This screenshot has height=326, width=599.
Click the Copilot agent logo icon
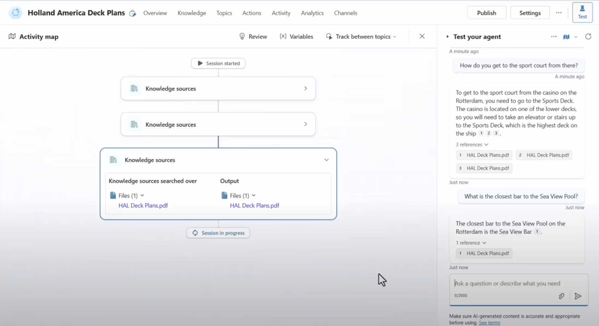tap(16, 13)
